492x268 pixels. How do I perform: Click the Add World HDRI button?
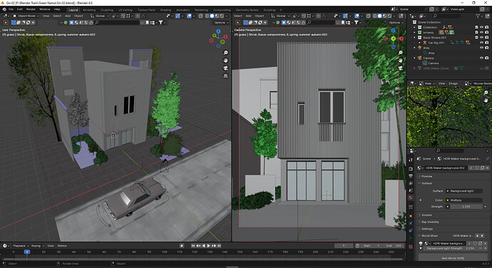[x=453, y=258]
